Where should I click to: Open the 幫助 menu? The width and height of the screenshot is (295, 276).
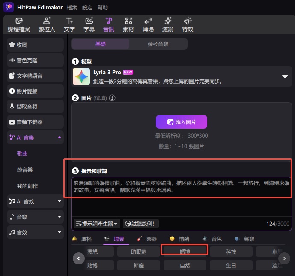point(102,8)
